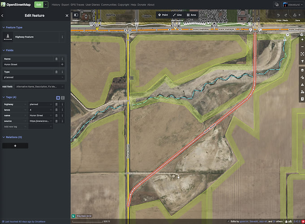Viewport: 305px width, 224px height.
Task: Go back from Edit feature panel
Action: [2, 16]
